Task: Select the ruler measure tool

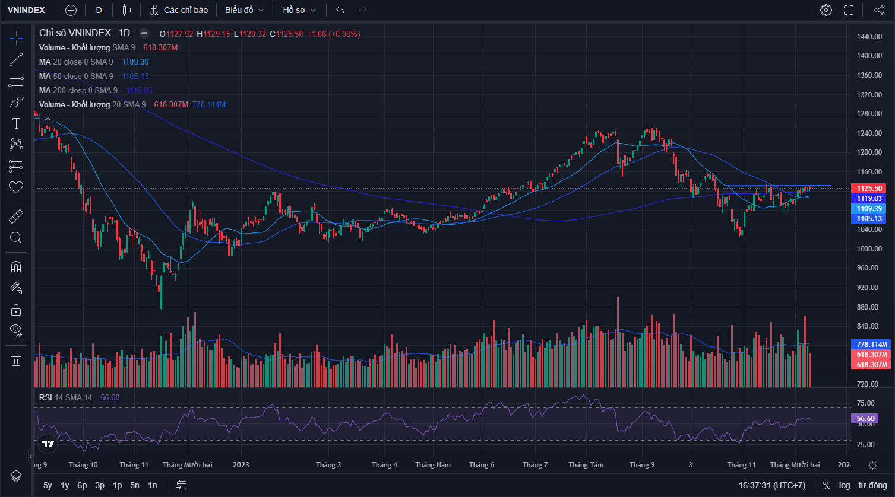Action: coord(16,216)
